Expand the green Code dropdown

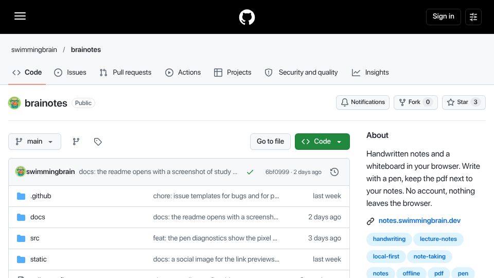[x=322, y=142]
